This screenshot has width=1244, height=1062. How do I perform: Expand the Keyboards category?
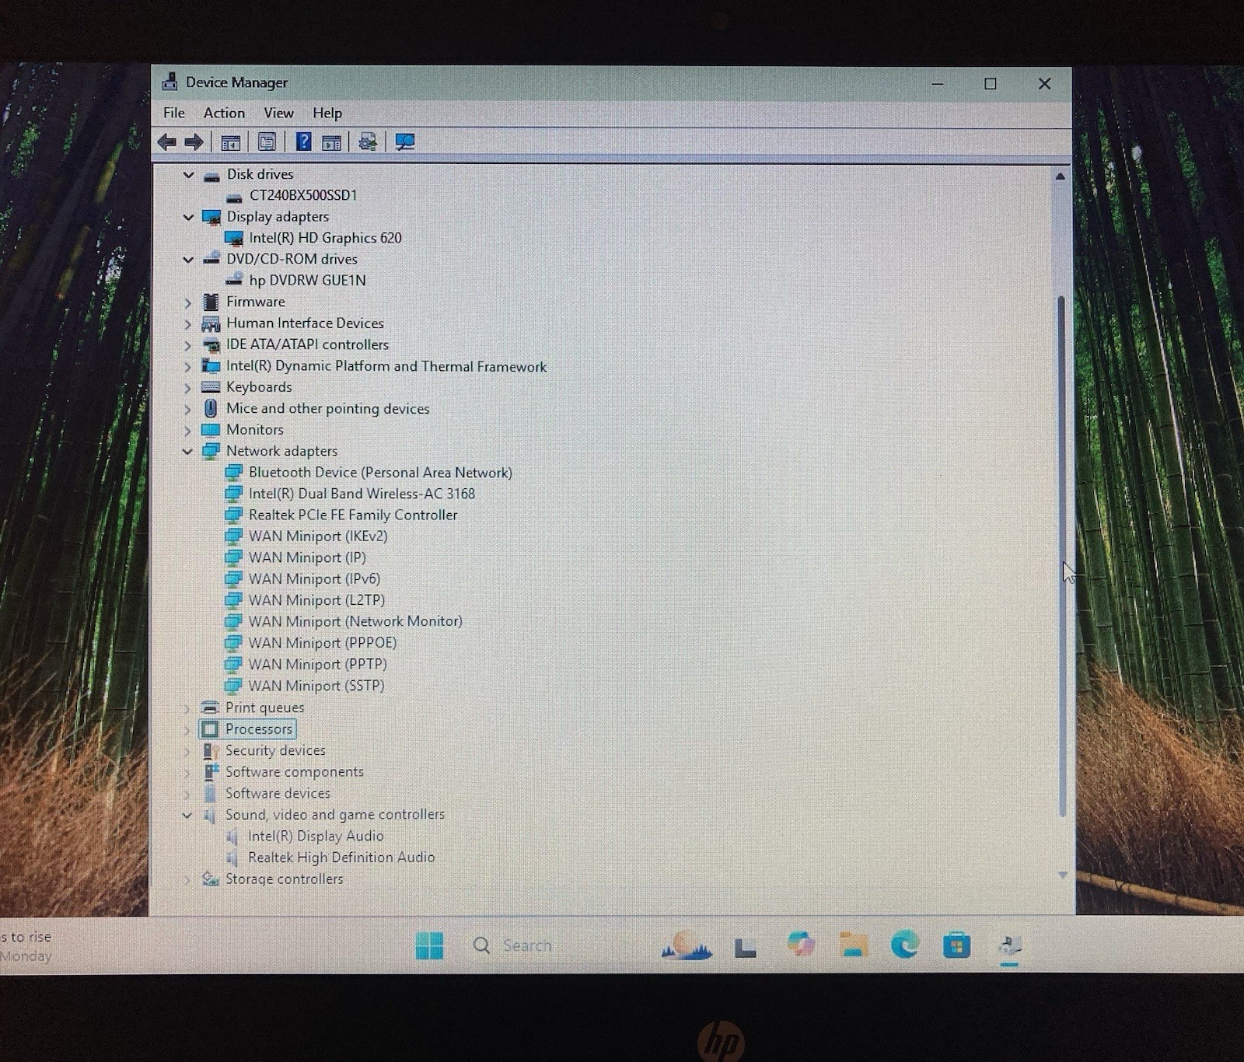pyautogui.click(x=188, y=387)
